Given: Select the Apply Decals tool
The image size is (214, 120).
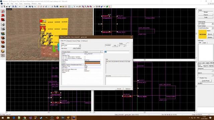Looking at the screenshot, I should point(3,42).
